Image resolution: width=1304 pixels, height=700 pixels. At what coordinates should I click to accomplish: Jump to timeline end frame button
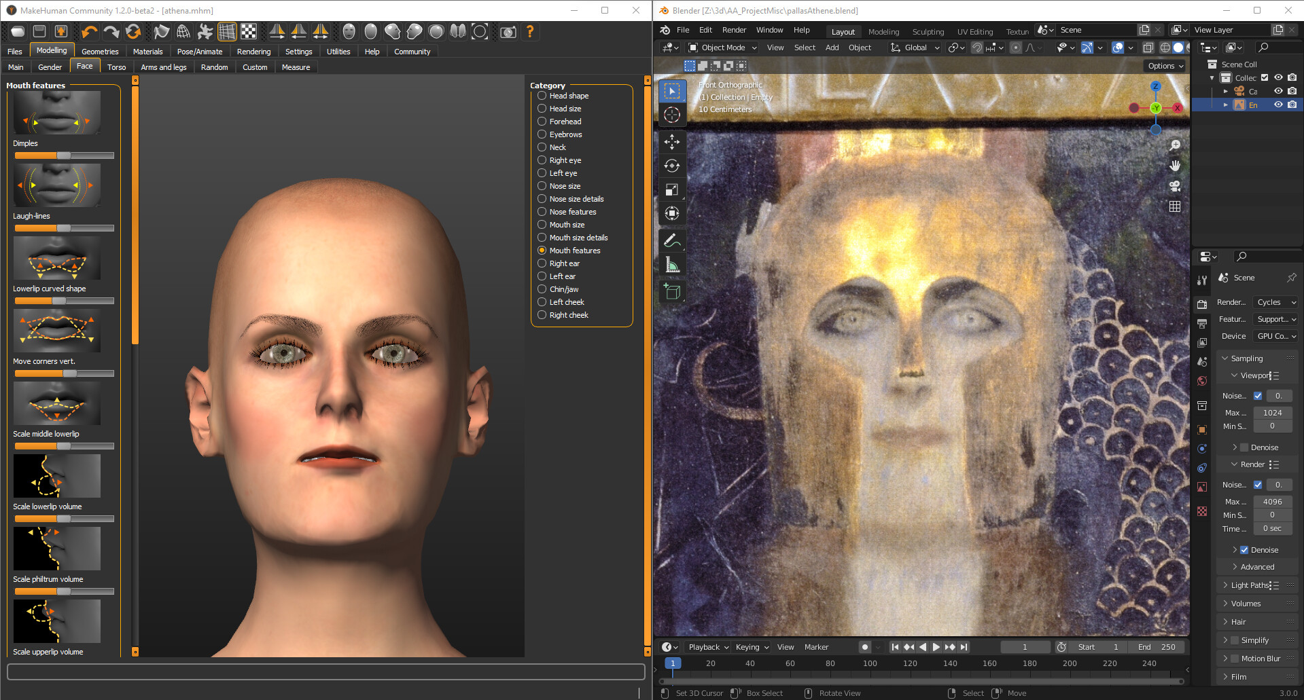964,647
